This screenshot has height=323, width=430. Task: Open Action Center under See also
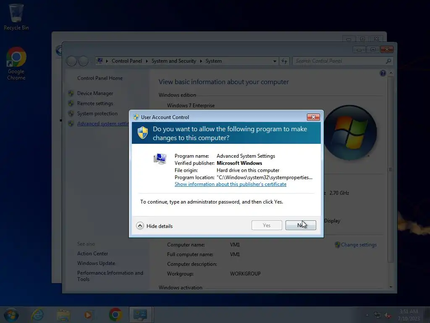click(x=92, y=254)
